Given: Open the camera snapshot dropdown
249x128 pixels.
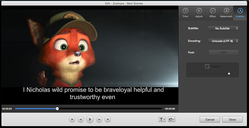Looking at the screenshot, I should point(171,119).
